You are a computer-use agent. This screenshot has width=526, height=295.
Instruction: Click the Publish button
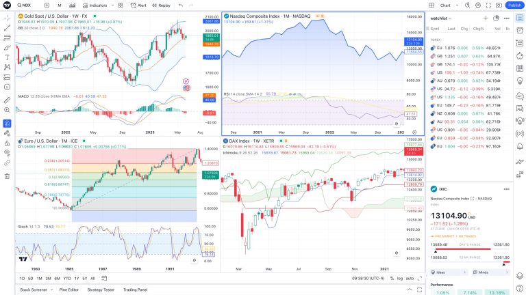(x=514, y=5)
